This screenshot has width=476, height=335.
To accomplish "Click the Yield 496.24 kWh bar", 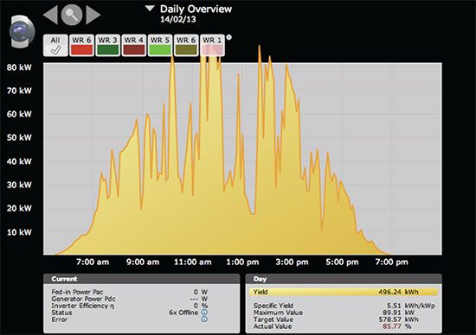I will click(x=344, y=292).
